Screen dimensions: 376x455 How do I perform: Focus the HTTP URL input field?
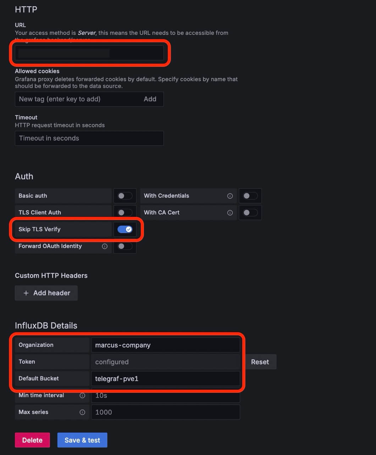(x=89, y=53)
